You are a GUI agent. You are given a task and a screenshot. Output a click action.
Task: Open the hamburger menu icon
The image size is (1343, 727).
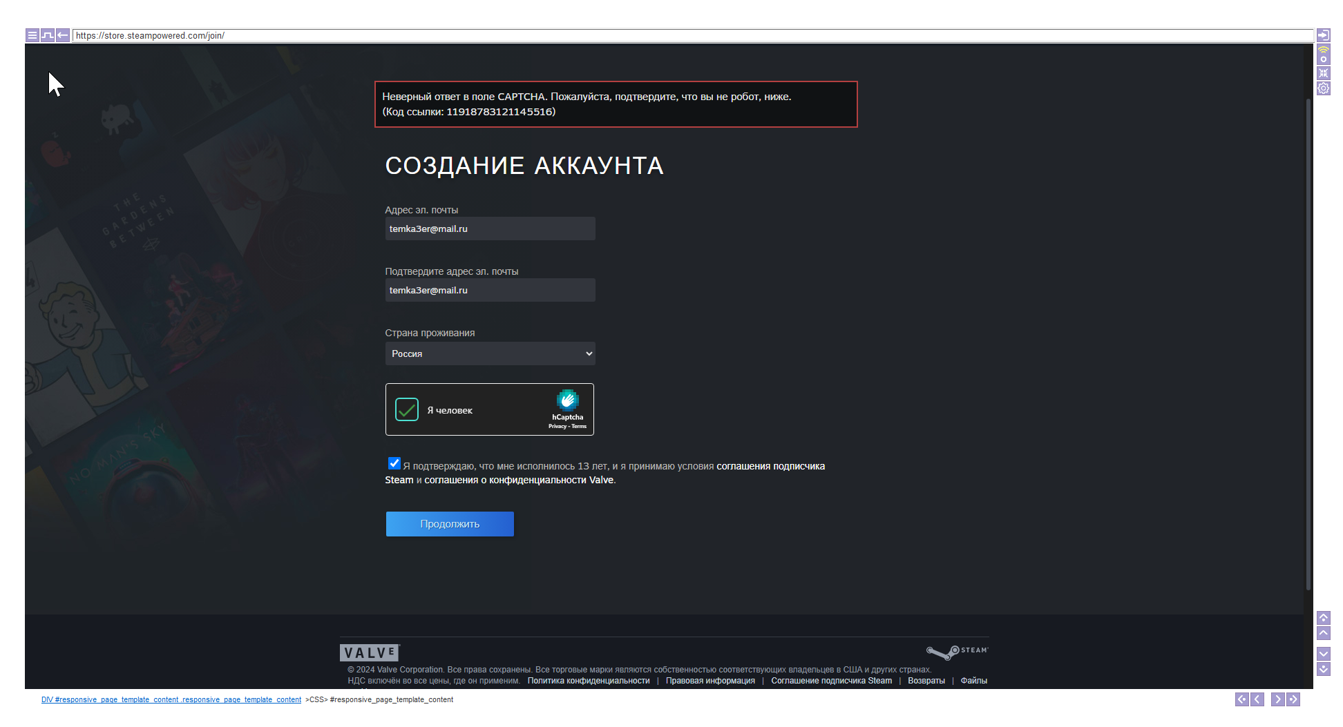pyautogui.click(x=32, y=35)
